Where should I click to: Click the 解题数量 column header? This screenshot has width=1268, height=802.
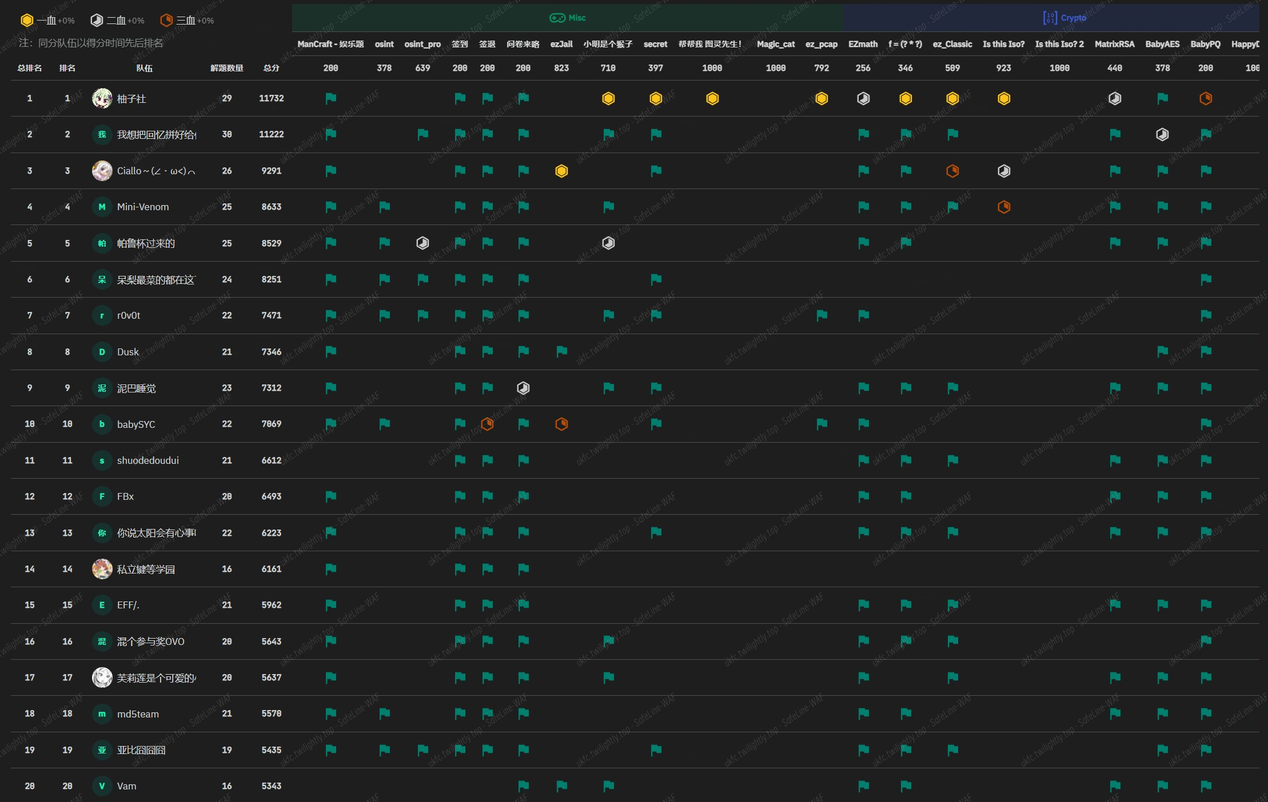click(227, 68)
